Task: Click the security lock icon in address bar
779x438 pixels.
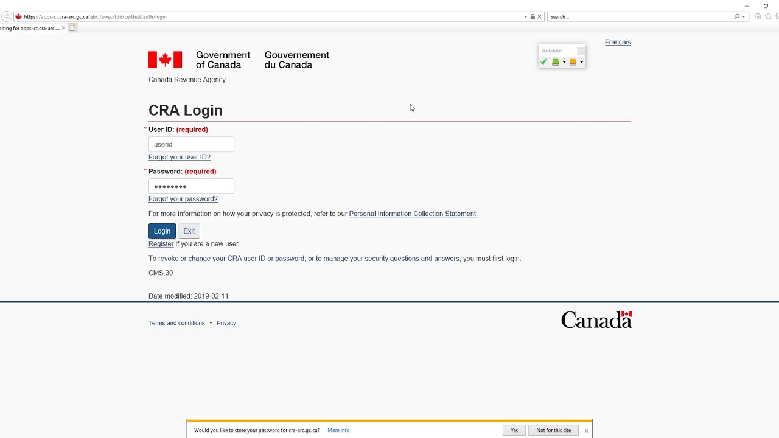Action: coord(533,16)
